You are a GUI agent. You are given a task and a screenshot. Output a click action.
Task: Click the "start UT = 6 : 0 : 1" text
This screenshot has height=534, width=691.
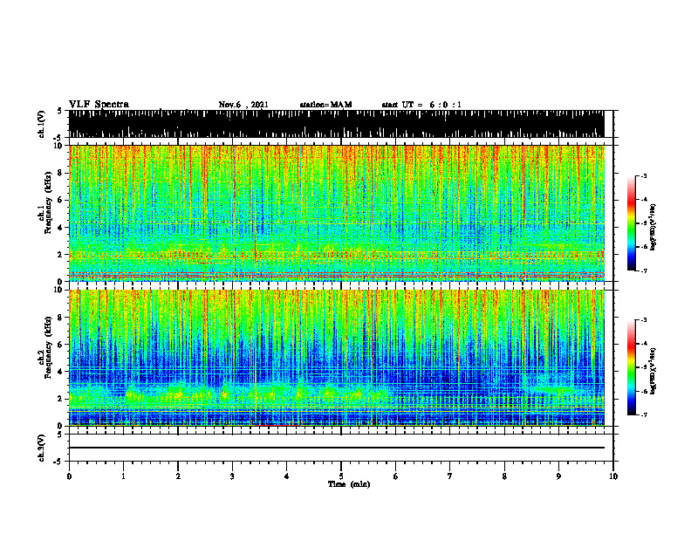point(421,105)
